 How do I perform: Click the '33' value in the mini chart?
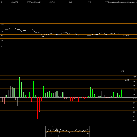pyautogui.click(x=88, y=130)
